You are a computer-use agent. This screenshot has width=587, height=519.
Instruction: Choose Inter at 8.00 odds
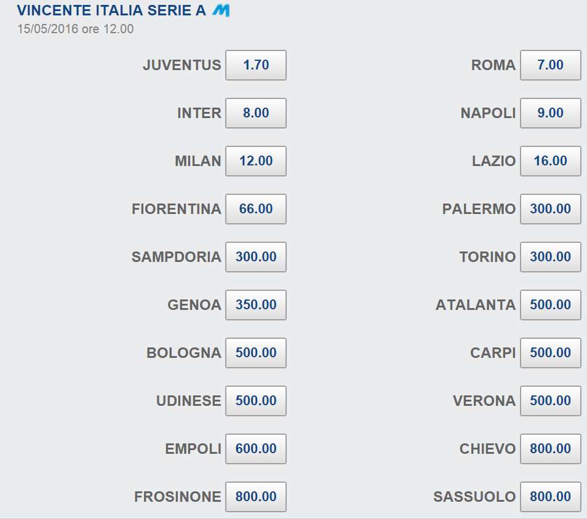click(256, 113)
